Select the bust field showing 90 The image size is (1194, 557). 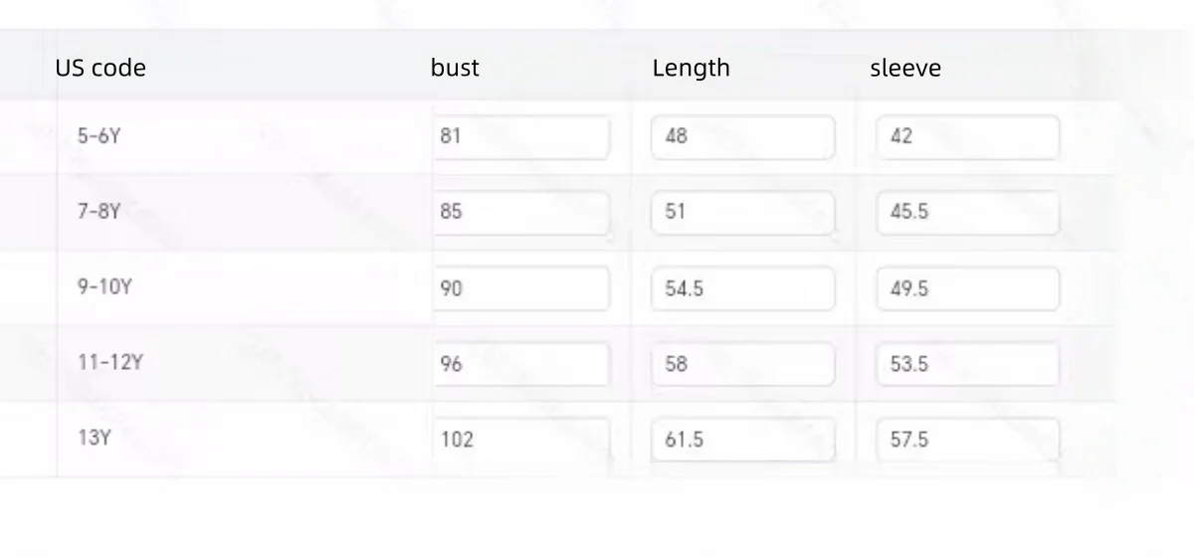521,288
